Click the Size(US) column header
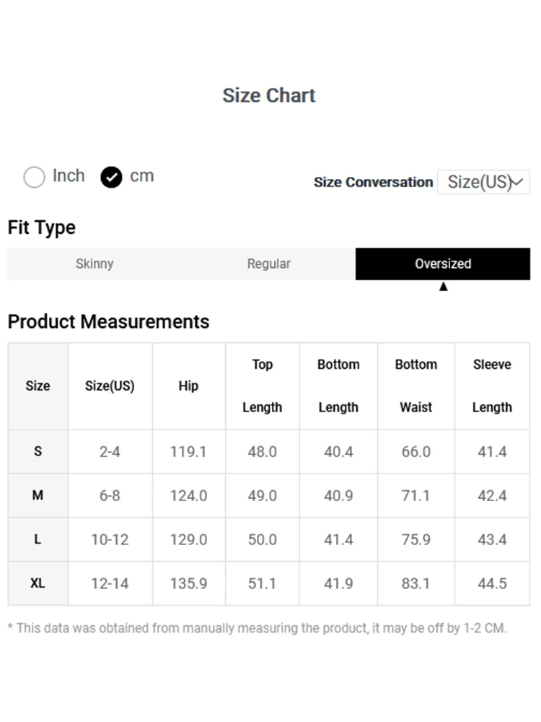This screenshot has width=541, height=722. 110,386
